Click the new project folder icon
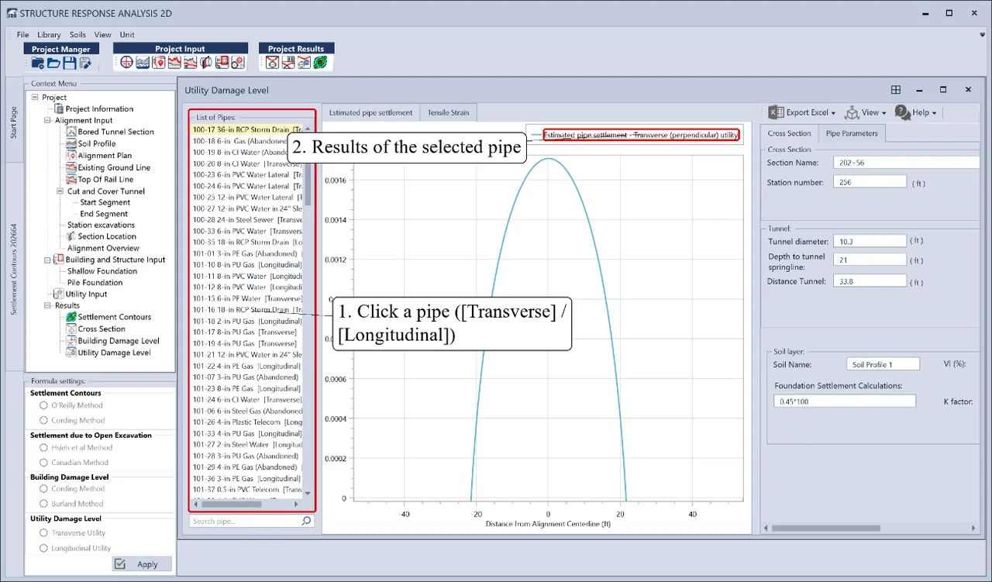992x582 pixels. (x=37, y=63)
